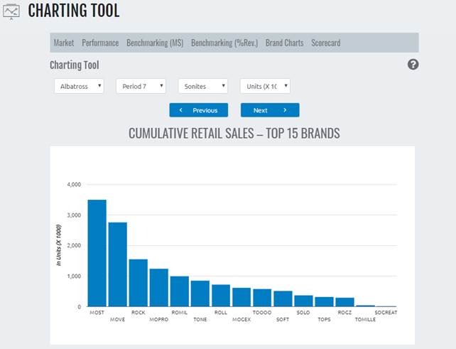Click the SOFT brand bar
Viewport: 456px width, 349px height.
coord(283,299)
